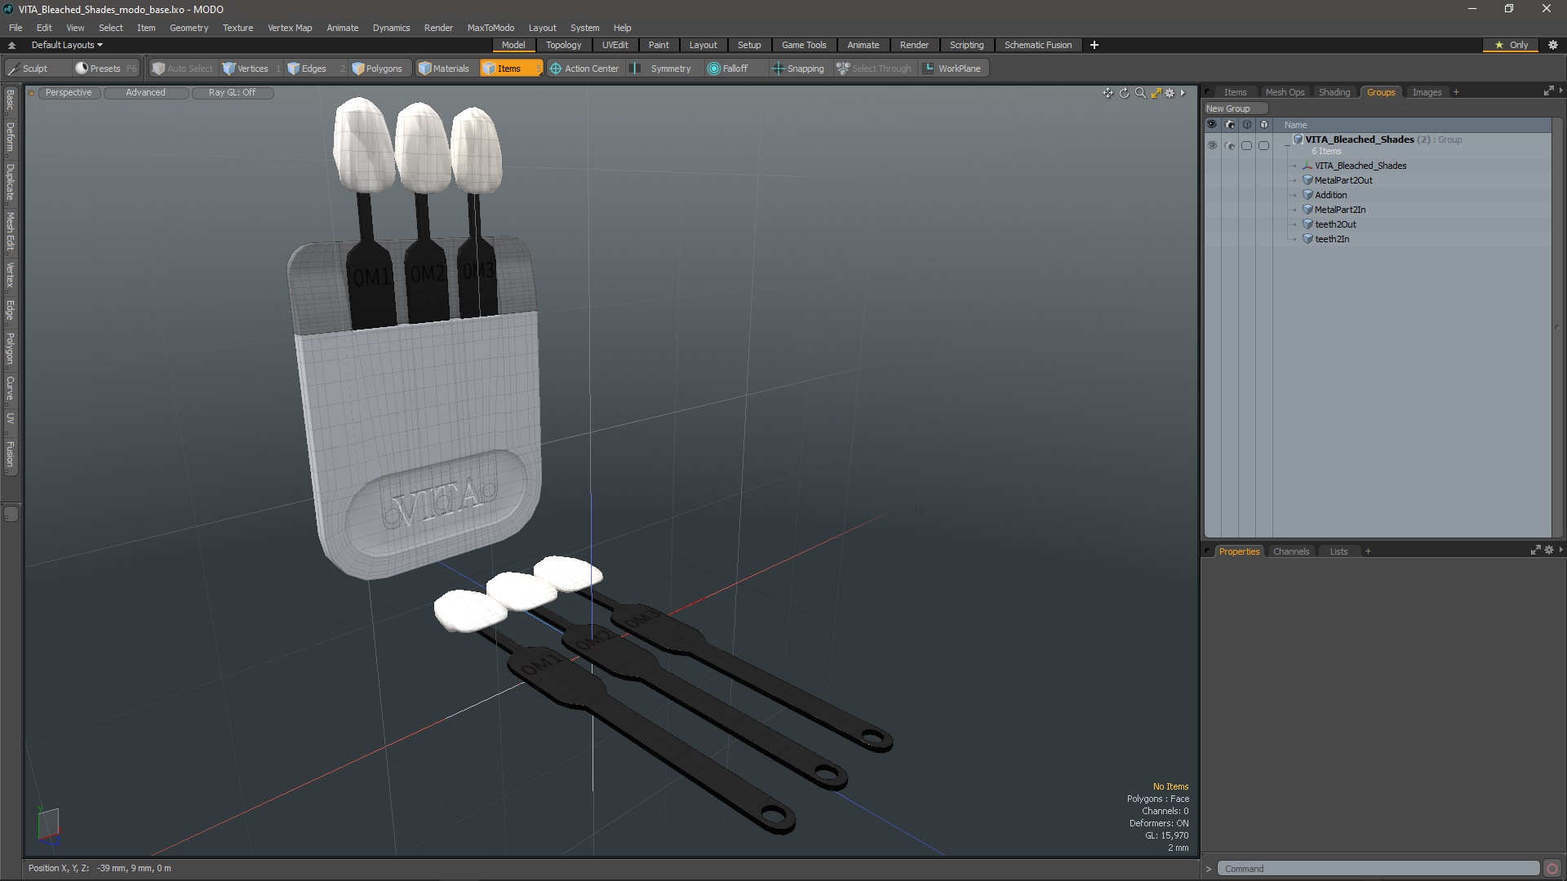Click the viewport rotate icon
The image size is (1567, 881).
1124,93
